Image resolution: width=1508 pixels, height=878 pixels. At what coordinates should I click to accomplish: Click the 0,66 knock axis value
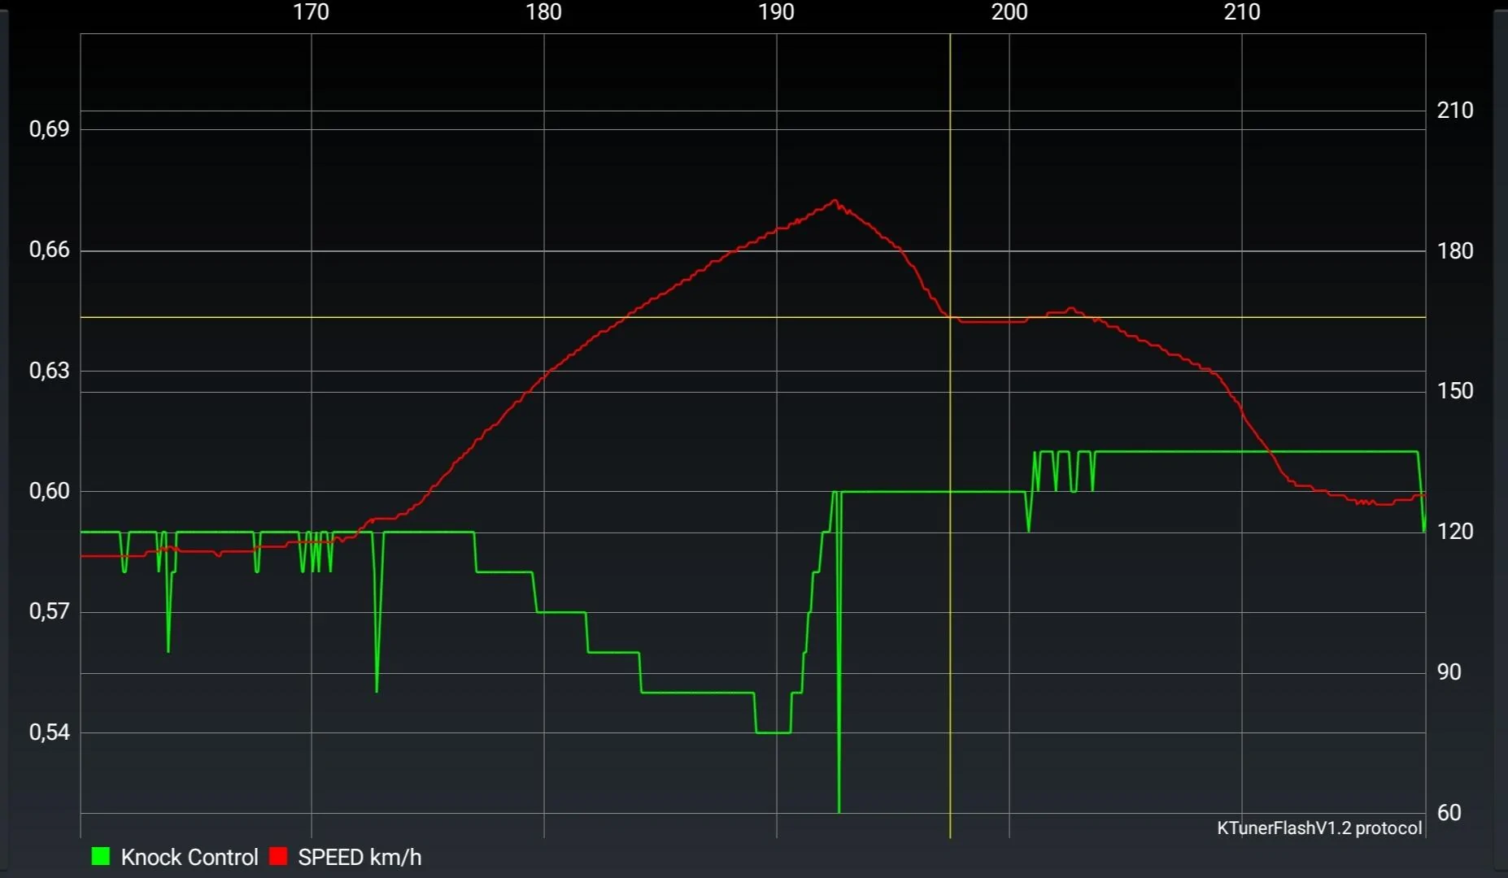pyautogui.click(x=50, y=249)
